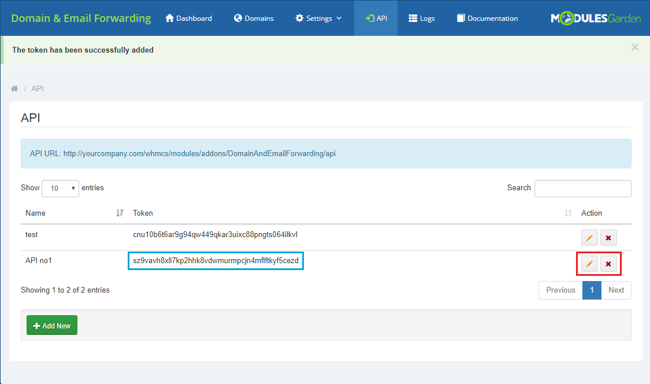The image size is (650, 384).
Task: Focus the Search input field
Action: [x=583, y=189]
